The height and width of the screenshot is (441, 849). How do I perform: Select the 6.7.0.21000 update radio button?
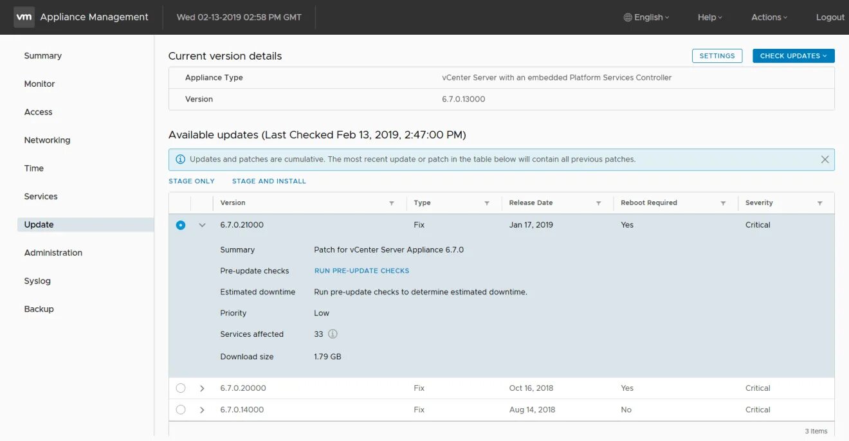tap(181, 225)
